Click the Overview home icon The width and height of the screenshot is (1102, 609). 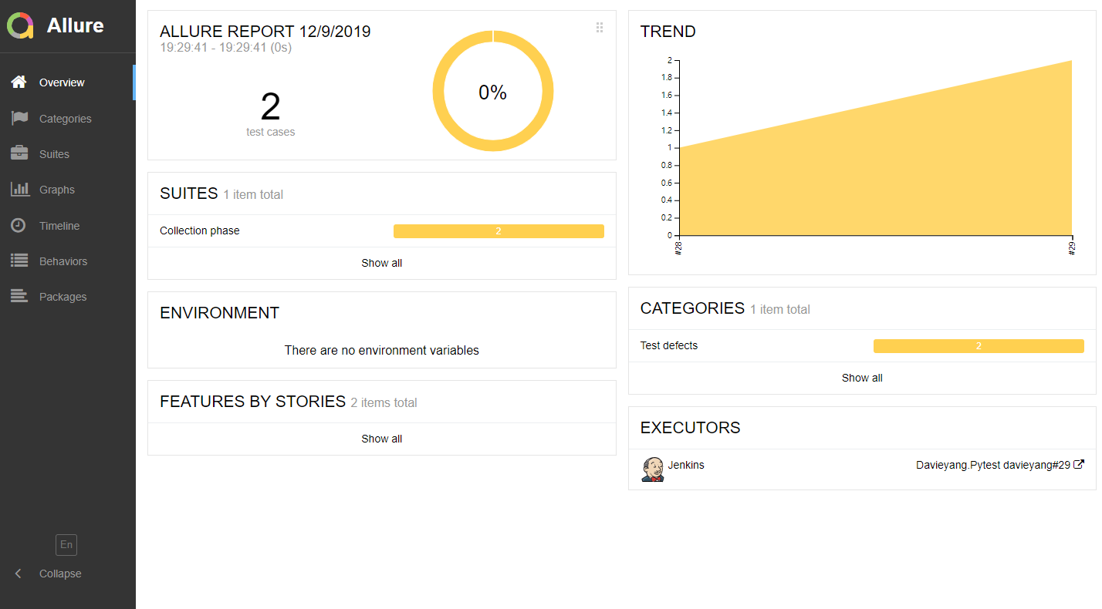19,82
